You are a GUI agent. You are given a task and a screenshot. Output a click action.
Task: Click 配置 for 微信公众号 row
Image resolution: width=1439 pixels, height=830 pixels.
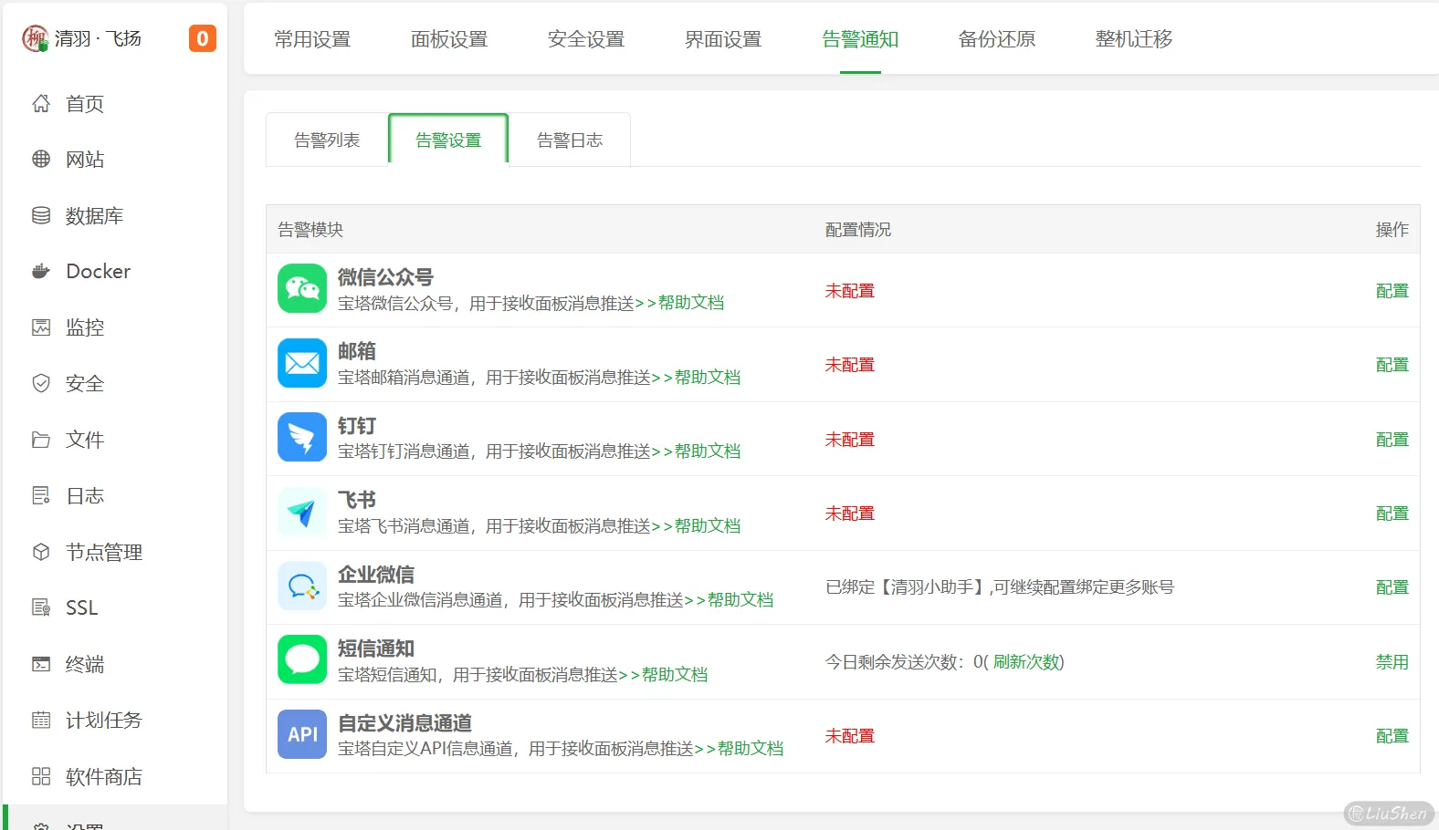click(x=1392, y=291)
